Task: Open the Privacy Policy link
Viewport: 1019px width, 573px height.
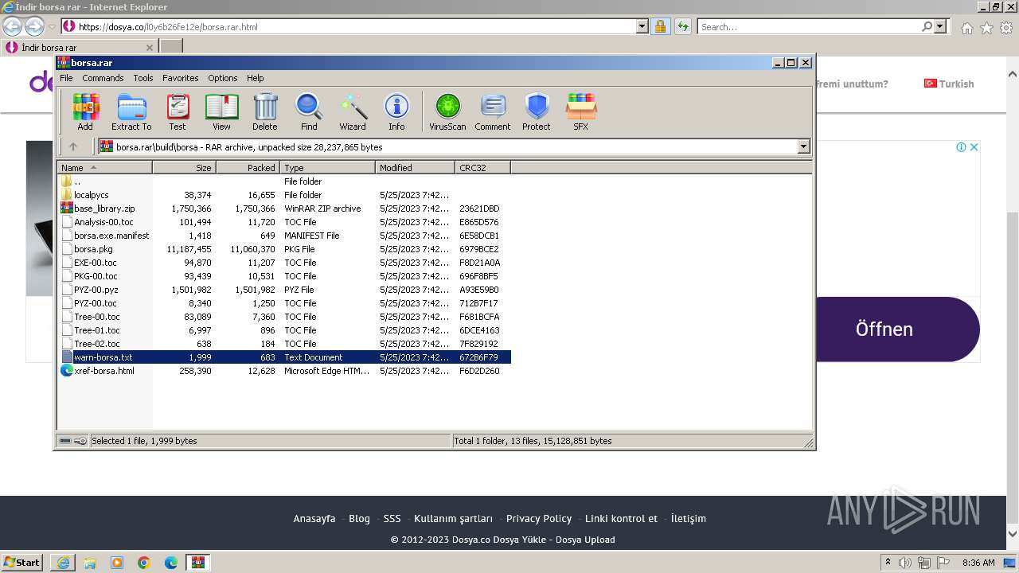Action: [x=539, y=518]
